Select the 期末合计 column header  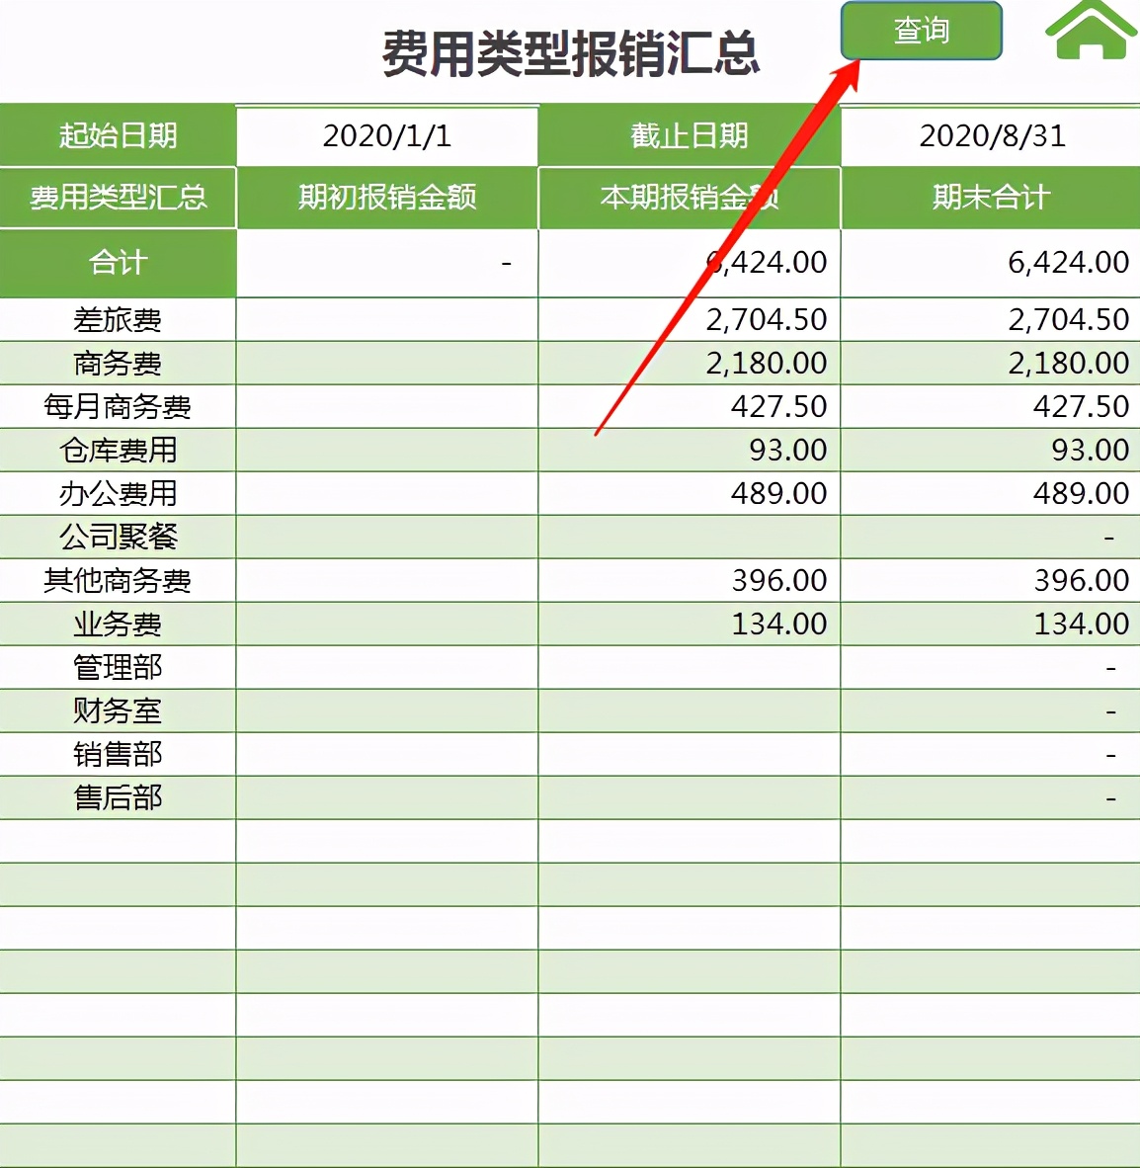click(x=991, y=197)
